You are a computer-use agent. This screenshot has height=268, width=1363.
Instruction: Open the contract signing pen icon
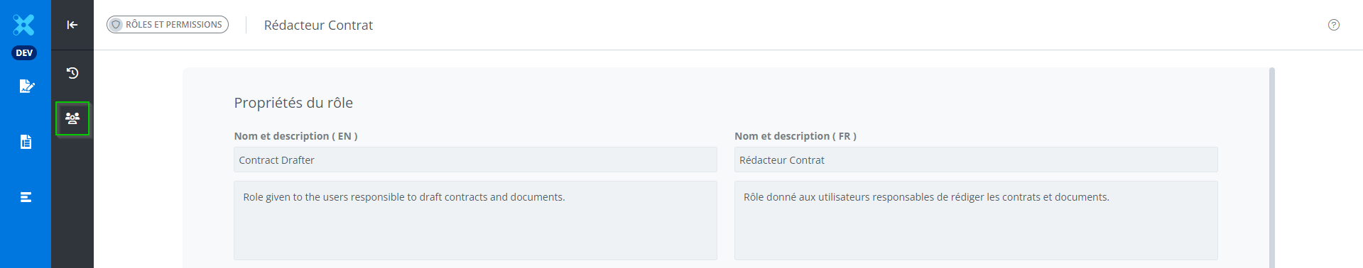coord(26,86)
